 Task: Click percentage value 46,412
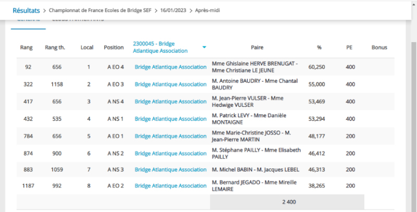[x=316, y=153]
